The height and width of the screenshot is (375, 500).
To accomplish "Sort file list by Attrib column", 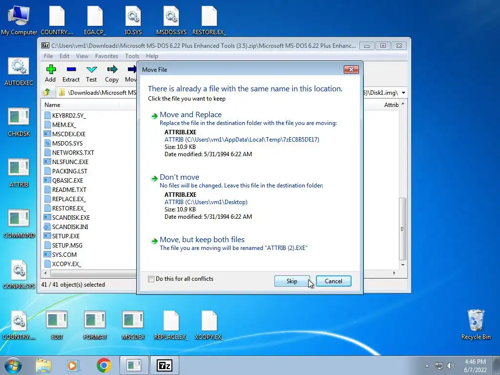I will (391, 105).
